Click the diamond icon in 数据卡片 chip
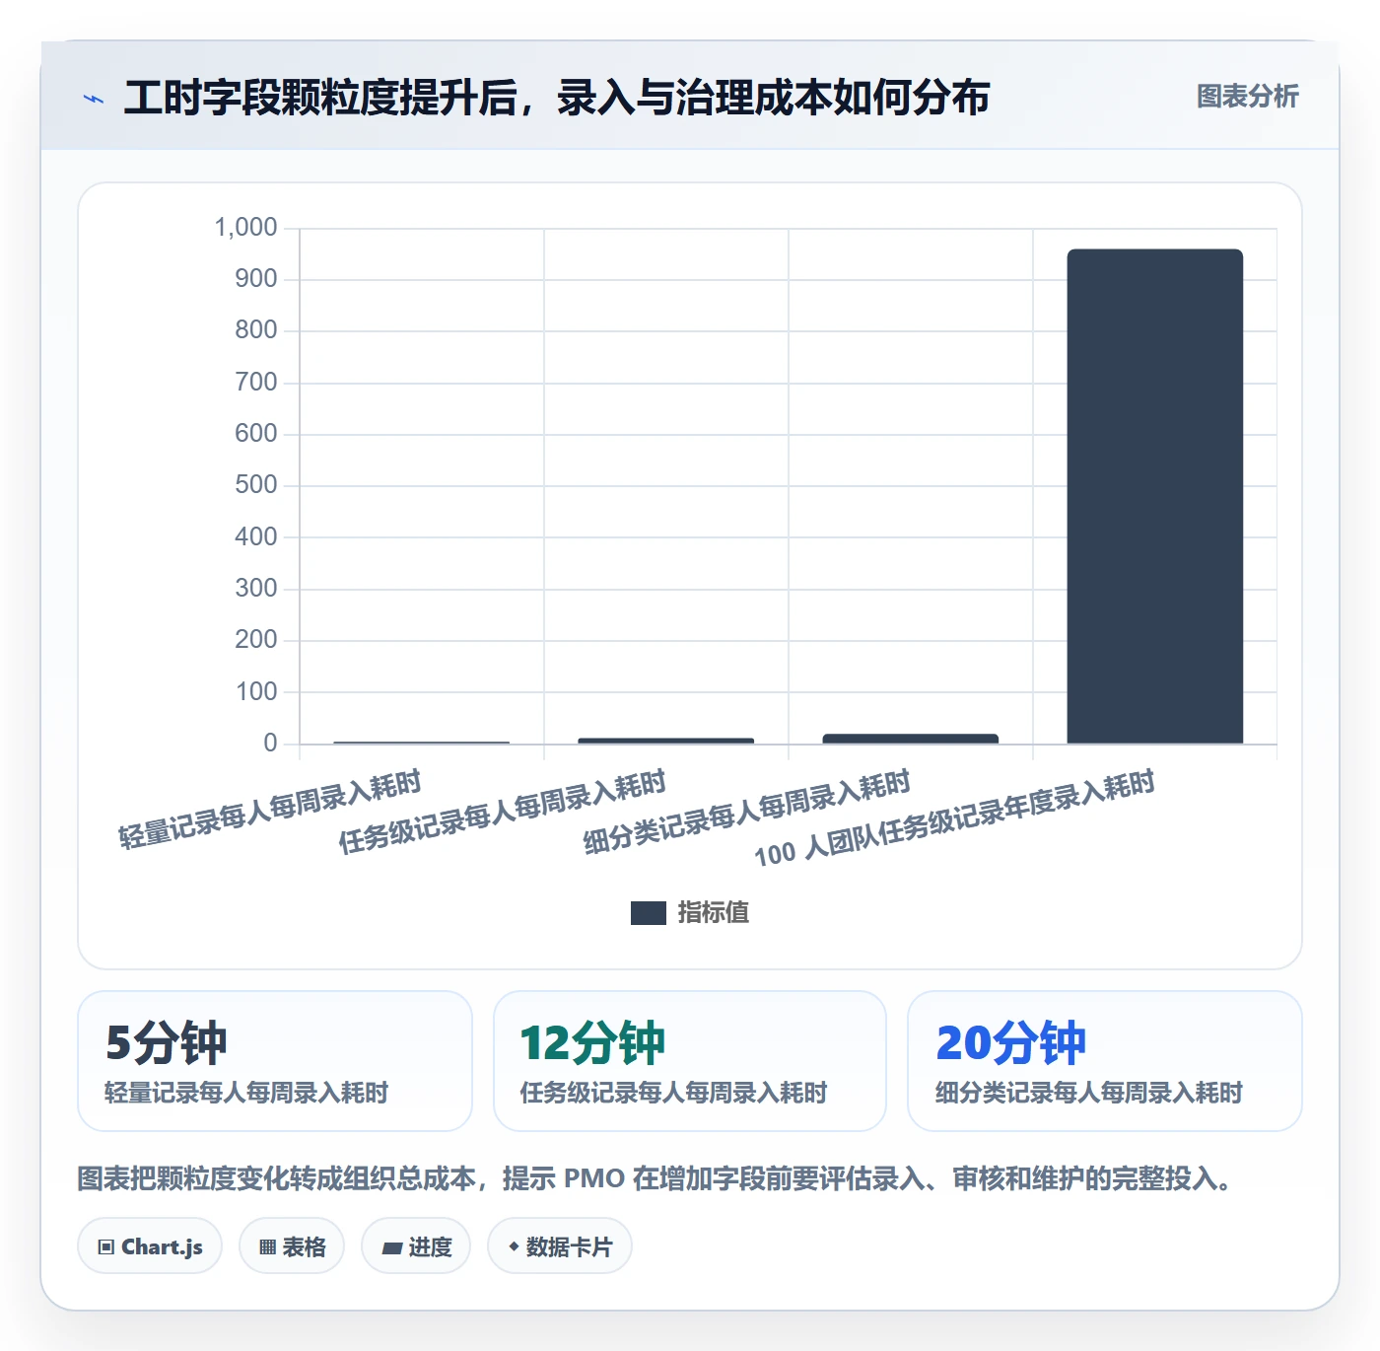The image size is (1380, 1351). point(514,1246)
